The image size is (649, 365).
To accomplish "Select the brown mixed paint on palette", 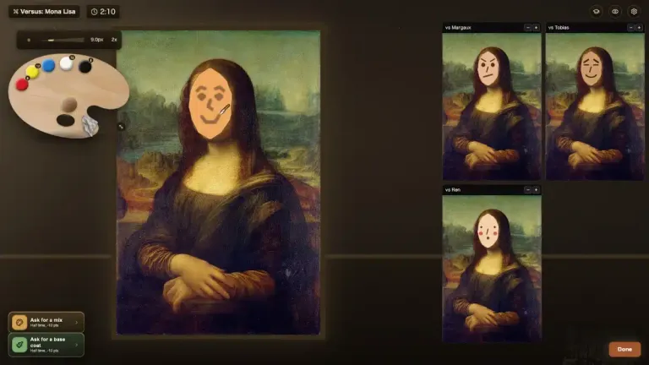I will coord(69,104).
